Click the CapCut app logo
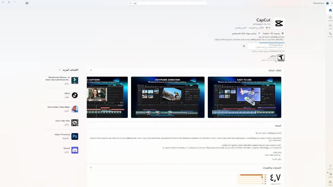Screen dimensions: 333x187 279,23
